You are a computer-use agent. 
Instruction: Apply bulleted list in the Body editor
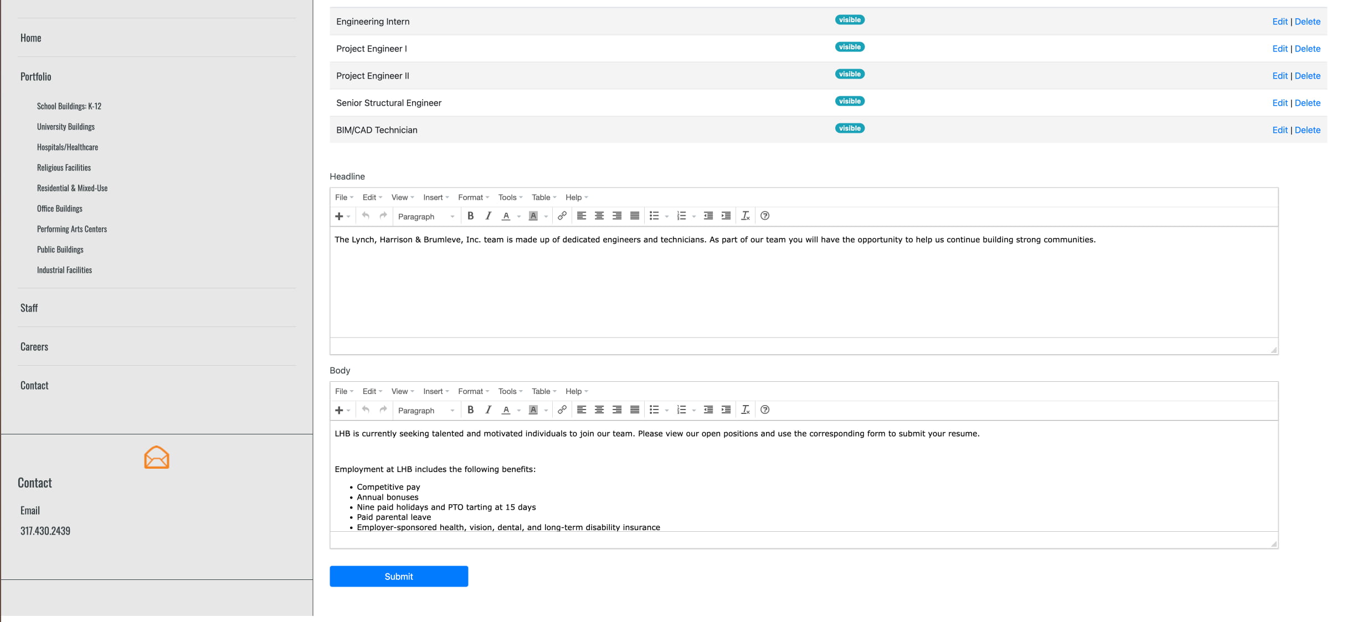655,410
